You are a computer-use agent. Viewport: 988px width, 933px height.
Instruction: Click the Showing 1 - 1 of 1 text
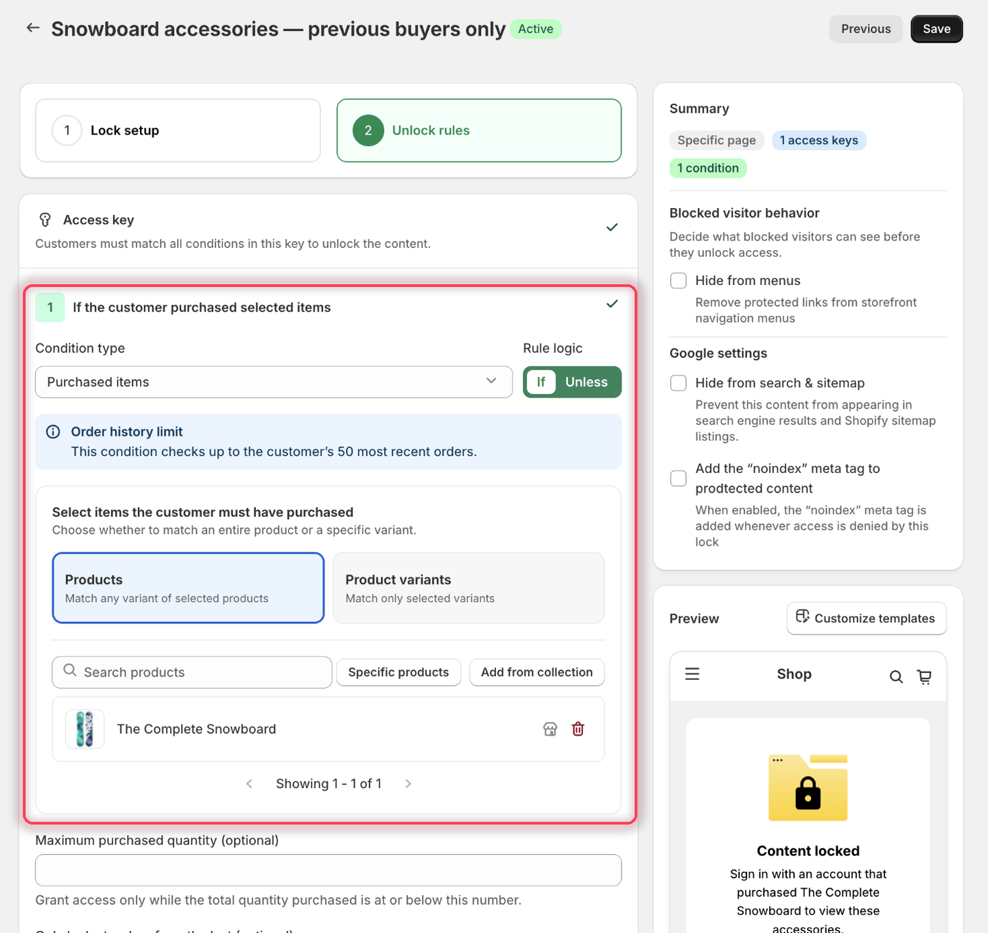point(329,784)
